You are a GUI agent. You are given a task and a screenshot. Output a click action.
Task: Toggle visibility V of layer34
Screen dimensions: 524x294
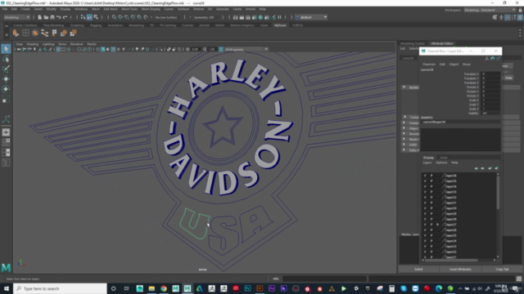[425, 186]
